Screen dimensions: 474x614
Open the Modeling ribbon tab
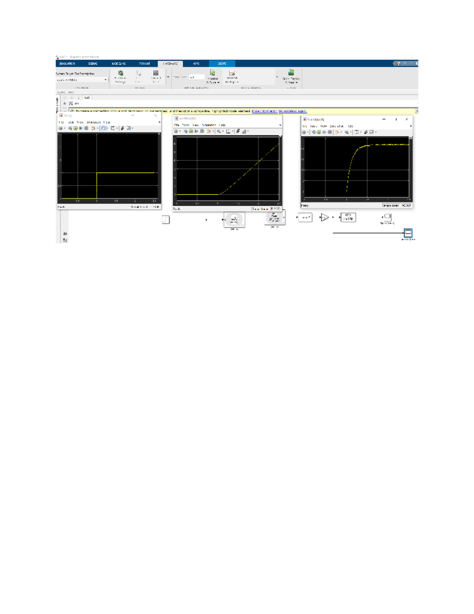118,64
